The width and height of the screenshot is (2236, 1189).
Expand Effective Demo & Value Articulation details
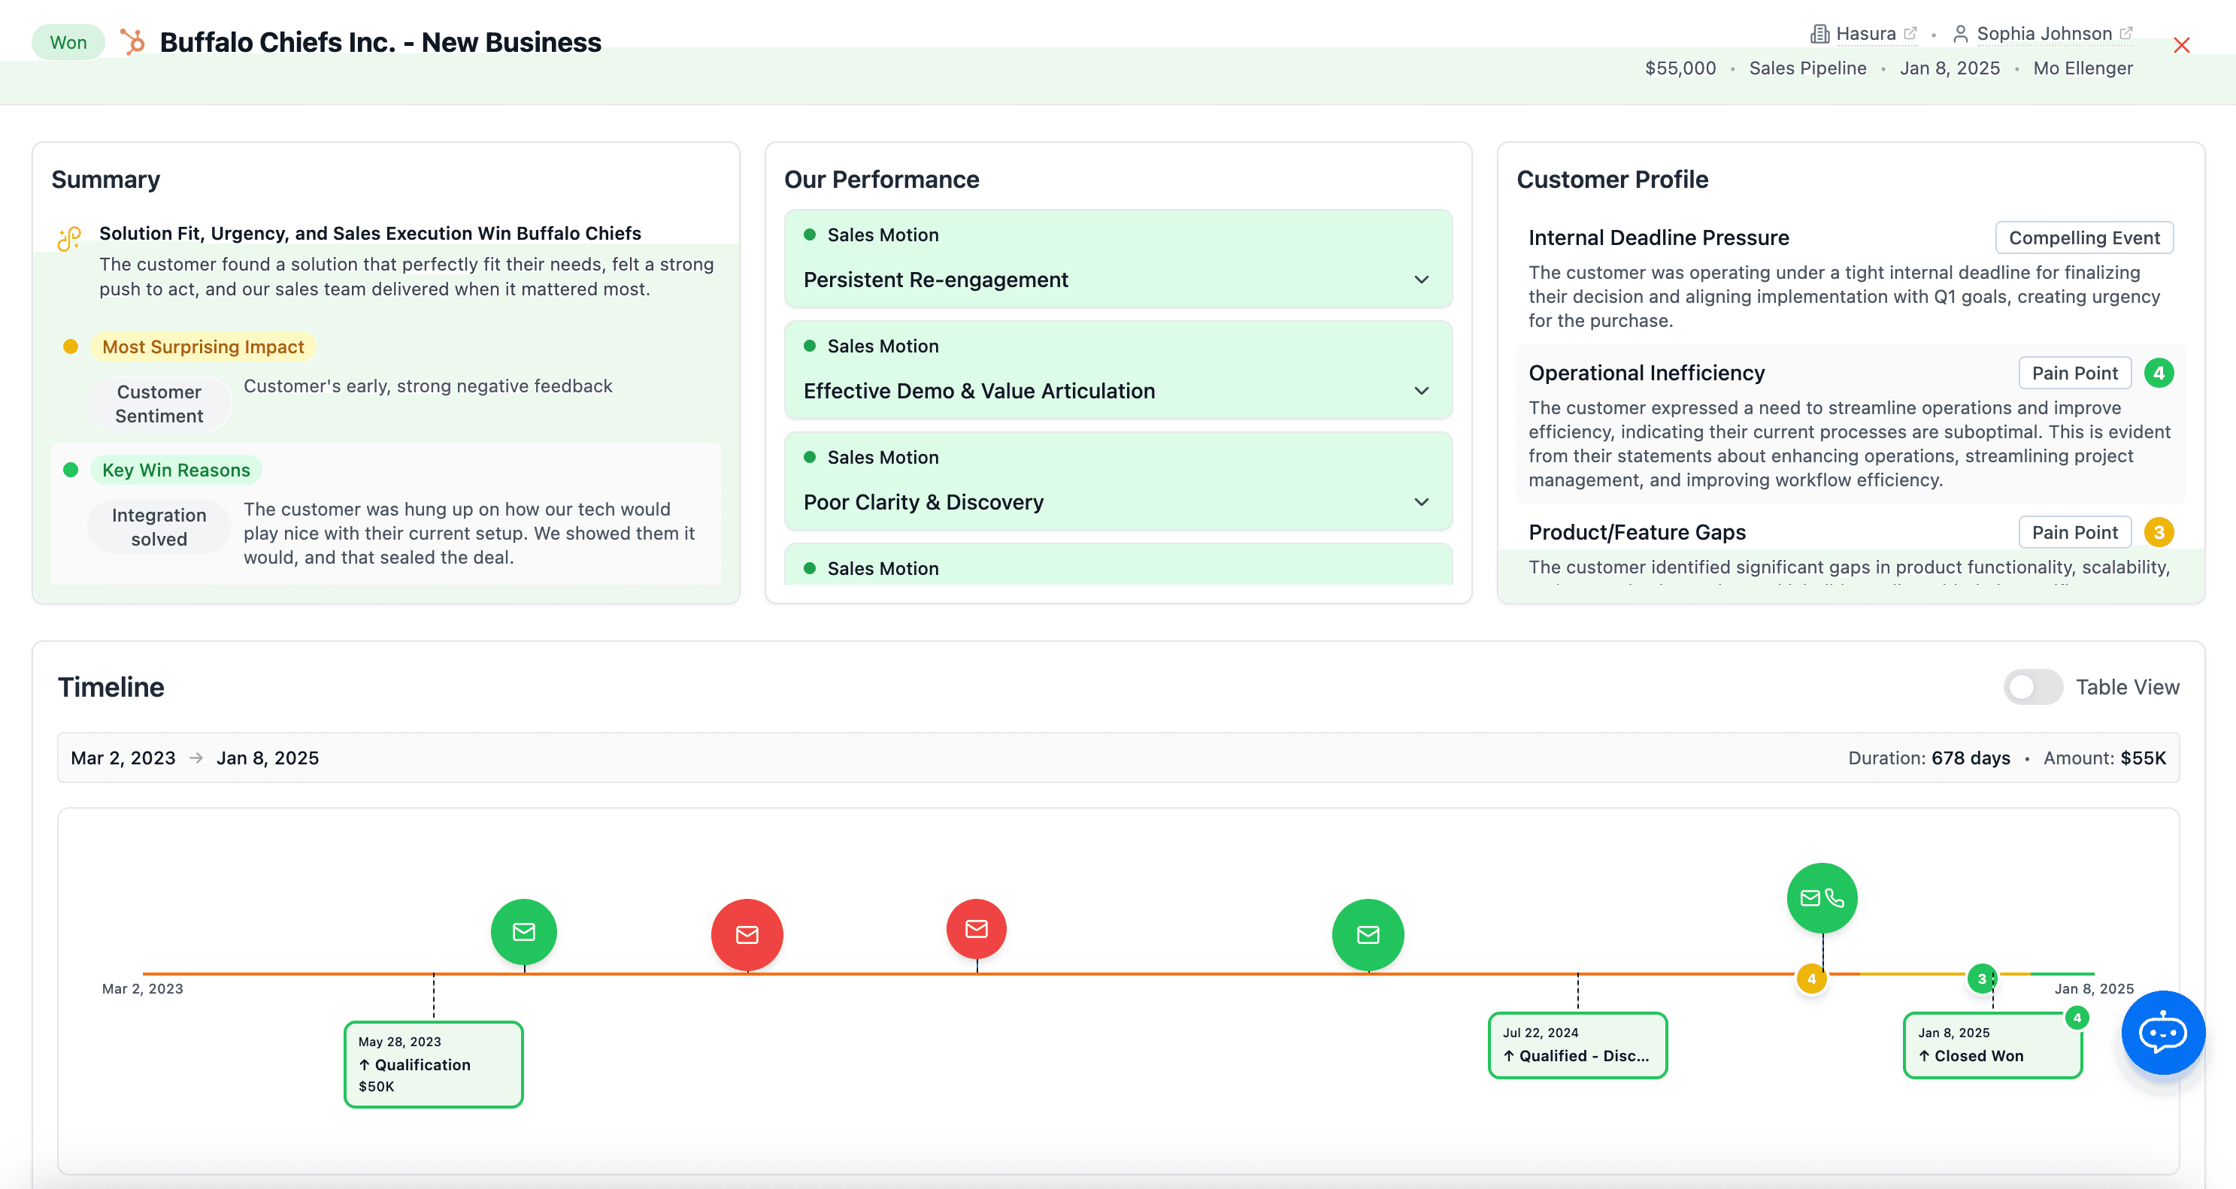(x=1421, y=391)
